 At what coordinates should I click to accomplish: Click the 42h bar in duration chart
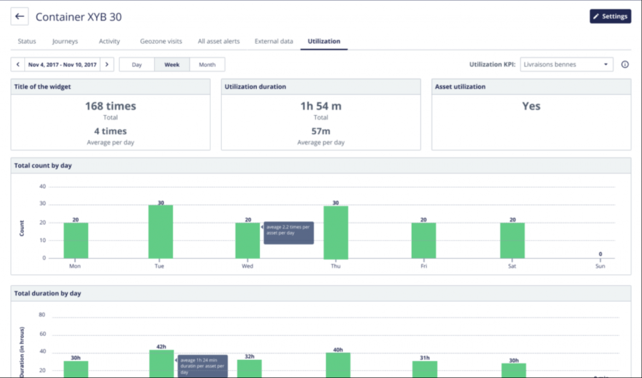(x=161, y=364)
